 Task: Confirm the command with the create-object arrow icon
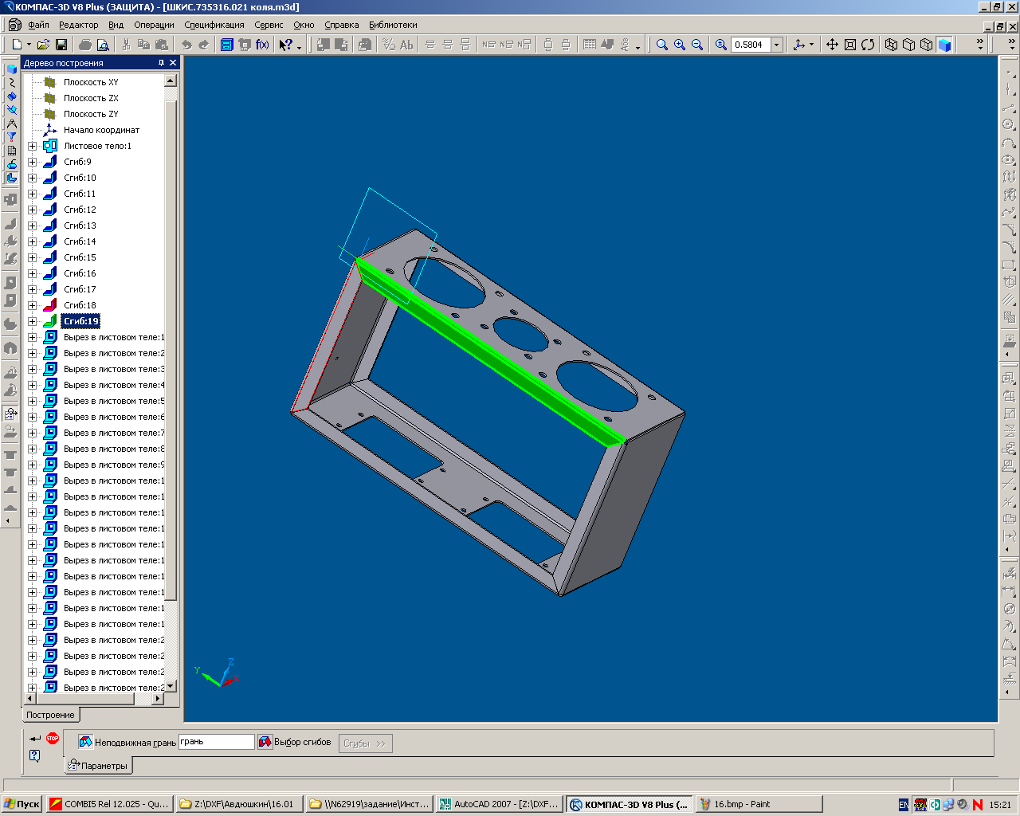[35, 739]
